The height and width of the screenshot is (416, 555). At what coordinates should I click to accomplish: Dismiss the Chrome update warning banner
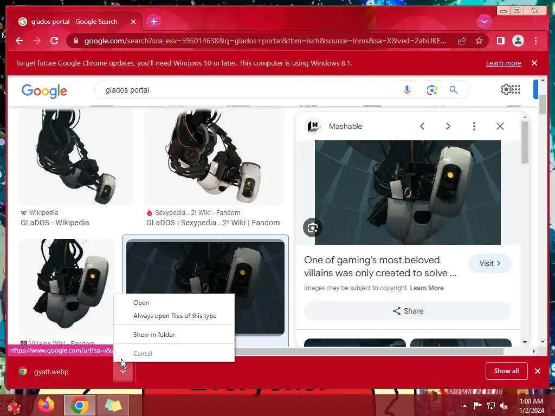point(534,63)
